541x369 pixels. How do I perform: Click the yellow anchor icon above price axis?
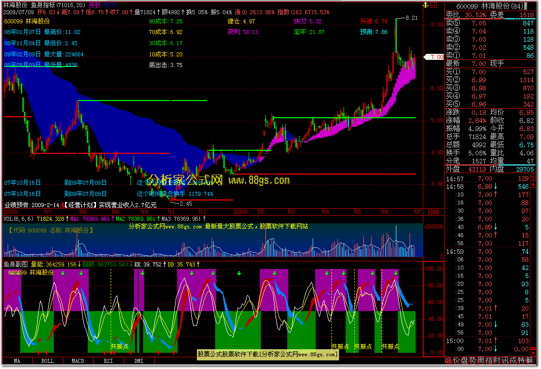(x=425, y=5)
